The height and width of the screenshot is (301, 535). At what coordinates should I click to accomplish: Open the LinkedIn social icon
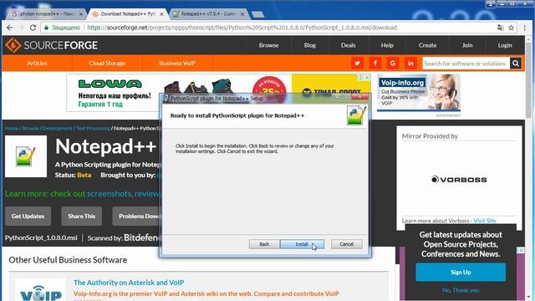coord(410,64)
